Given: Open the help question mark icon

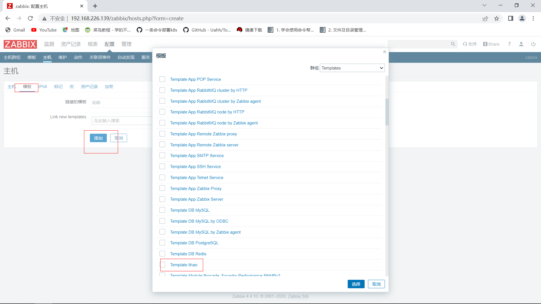Looking at the screenshot, I should tap(509, 44).
